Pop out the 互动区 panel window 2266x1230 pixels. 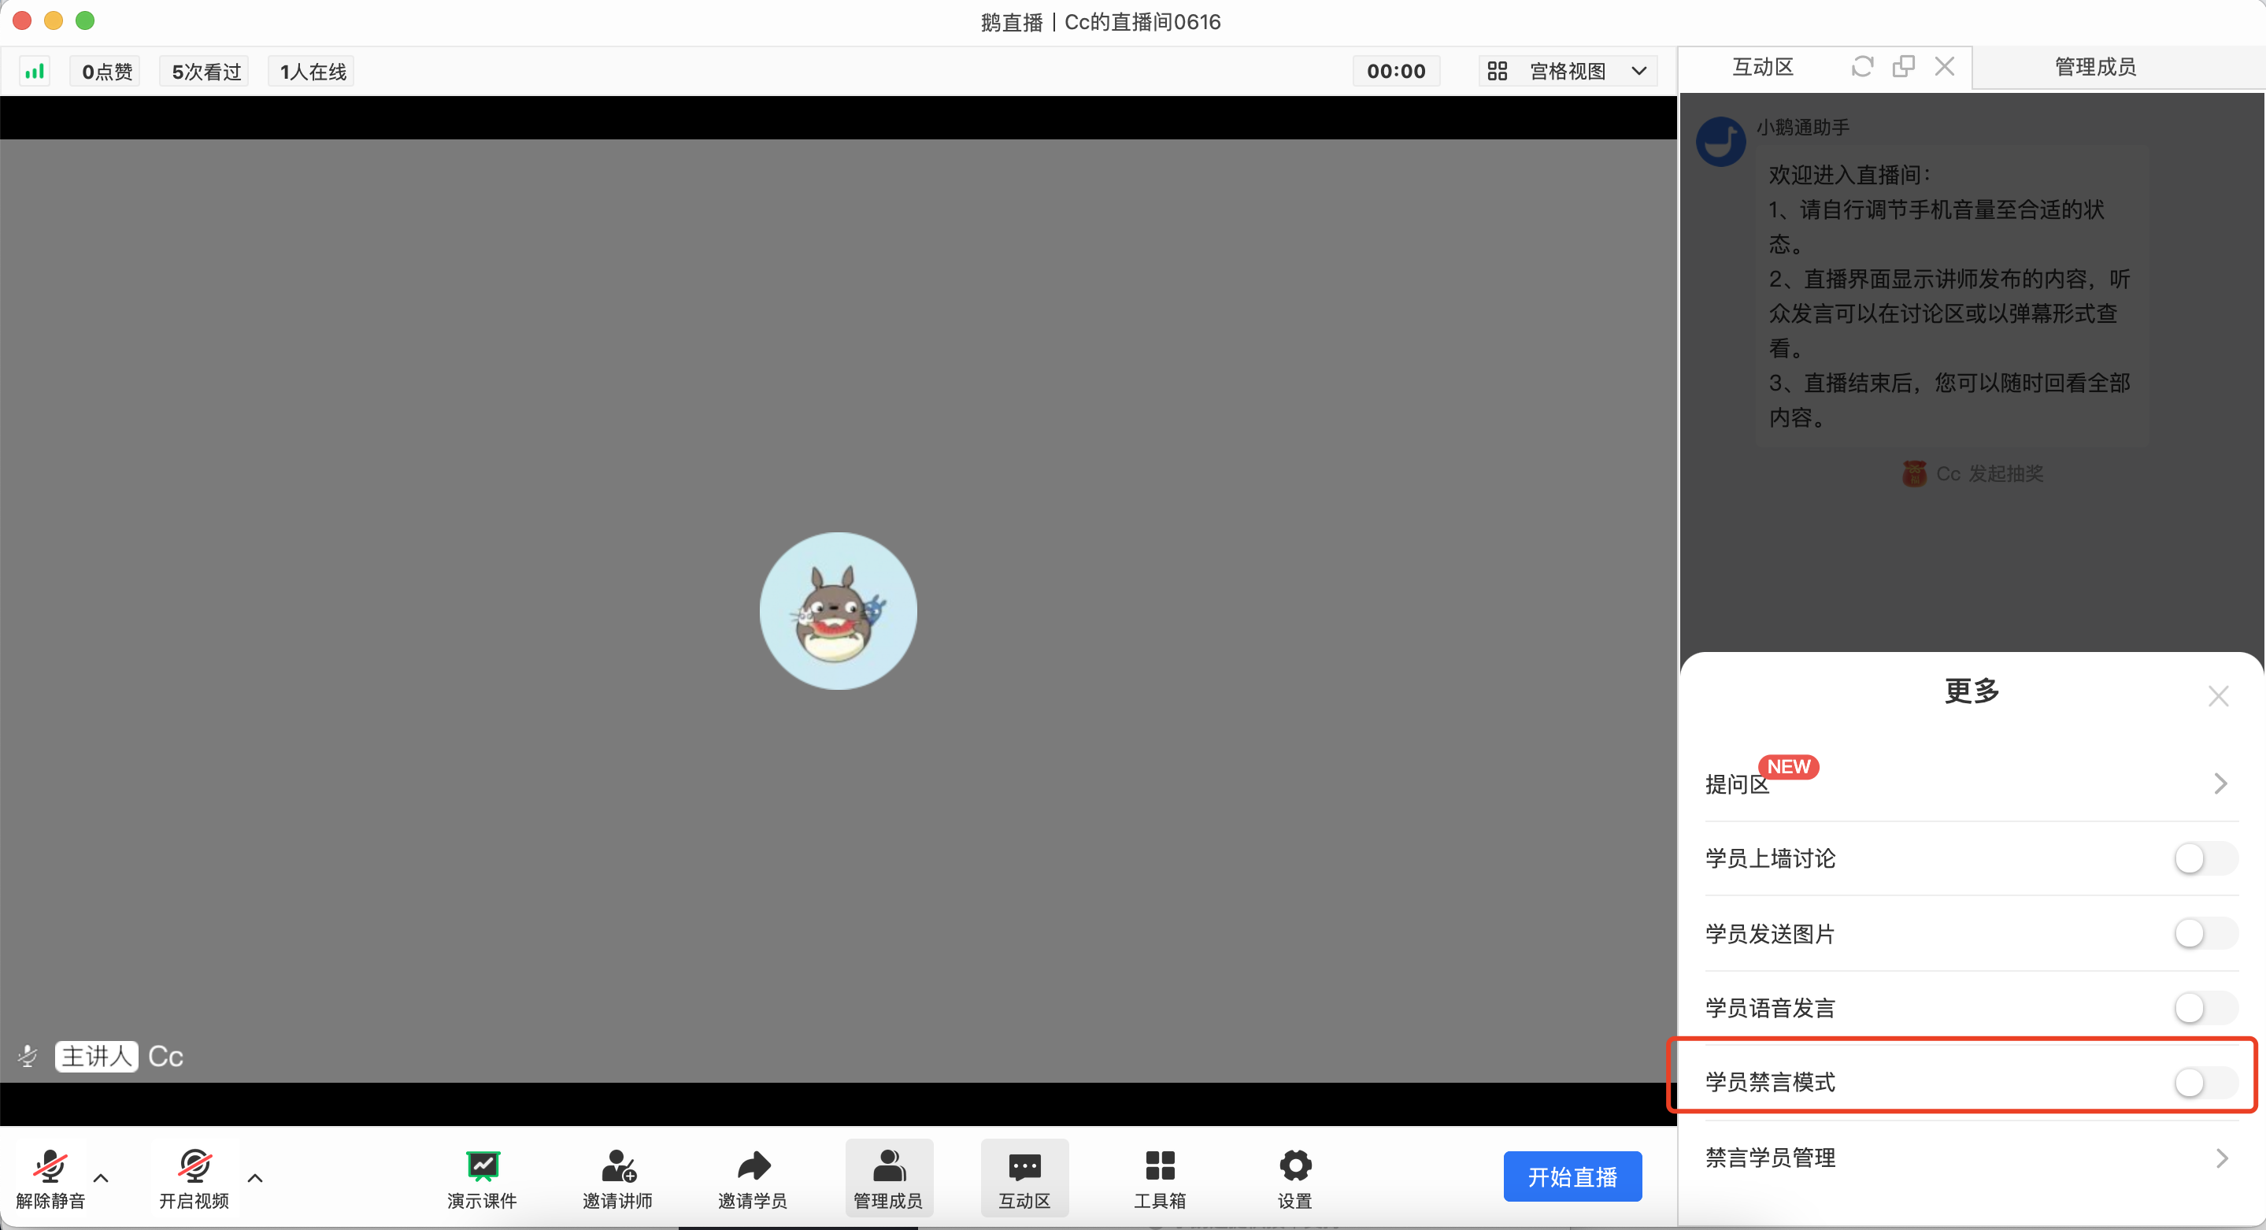(1904, 67)
